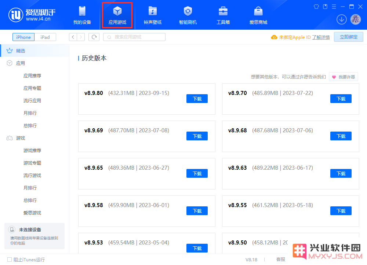Open the 爱思商城 shopping bag icon
The width and height of the screenshot is (367, 265).
258,11
